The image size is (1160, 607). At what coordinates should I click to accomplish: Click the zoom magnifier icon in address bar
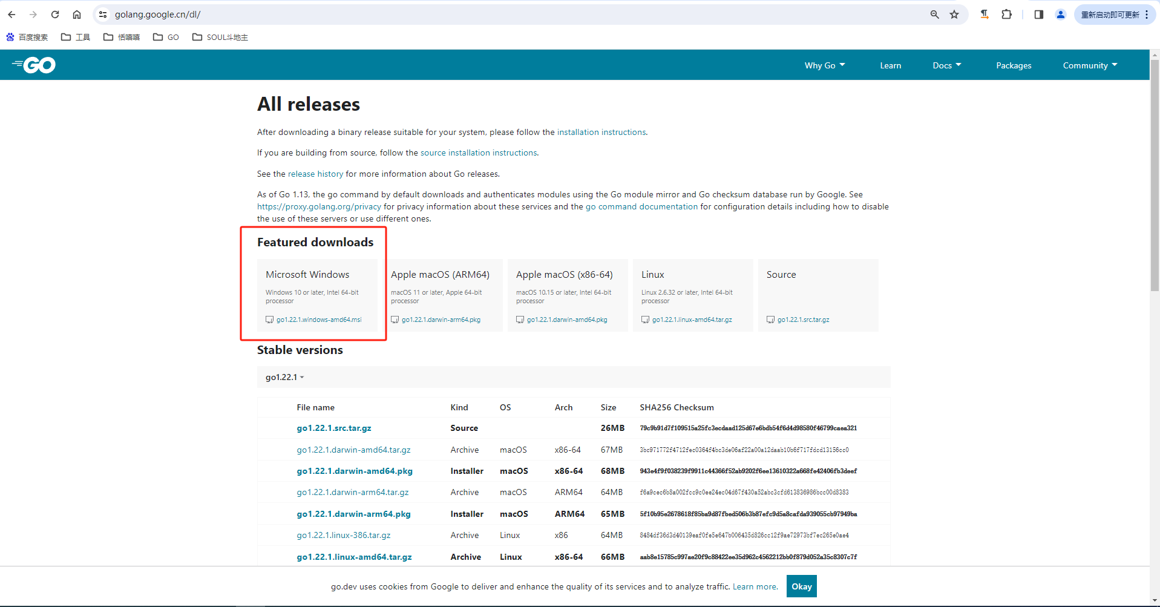click(x=935, y=15)
